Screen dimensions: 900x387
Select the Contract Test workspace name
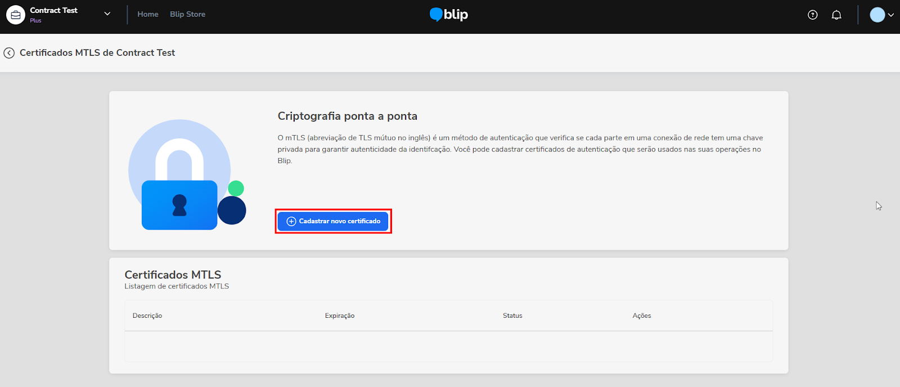tap(54, 10)
